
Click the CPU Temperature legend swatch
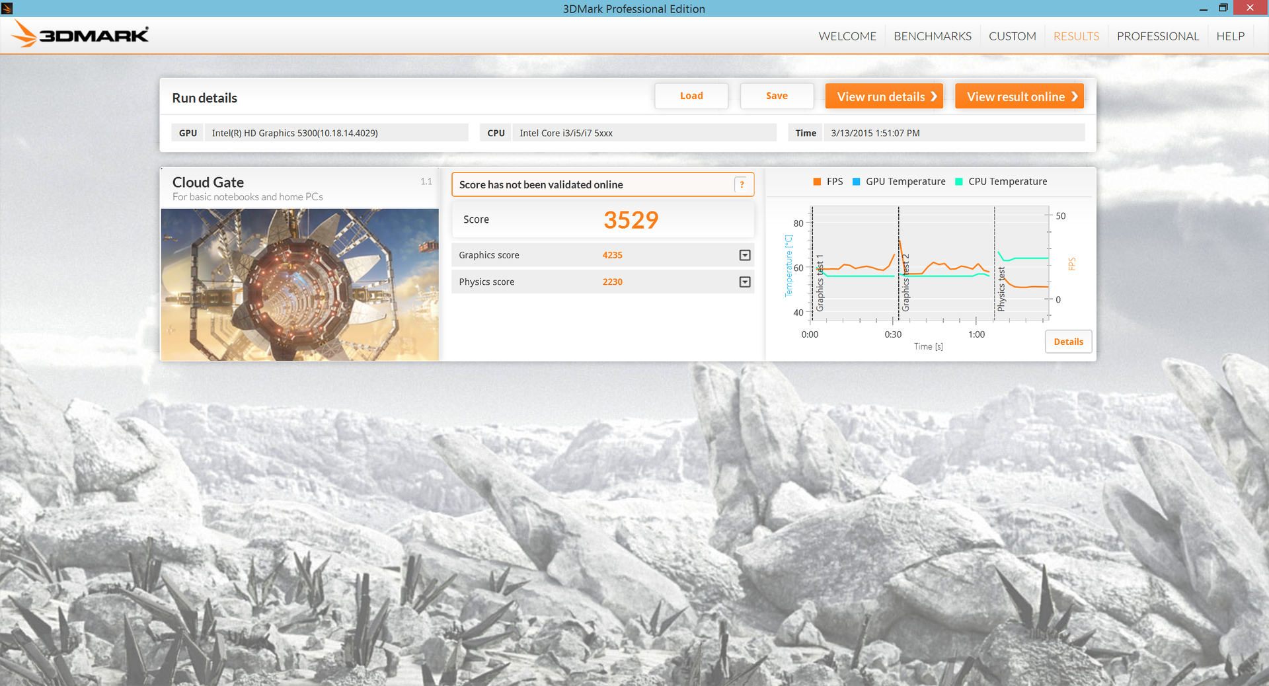[959, 182]
